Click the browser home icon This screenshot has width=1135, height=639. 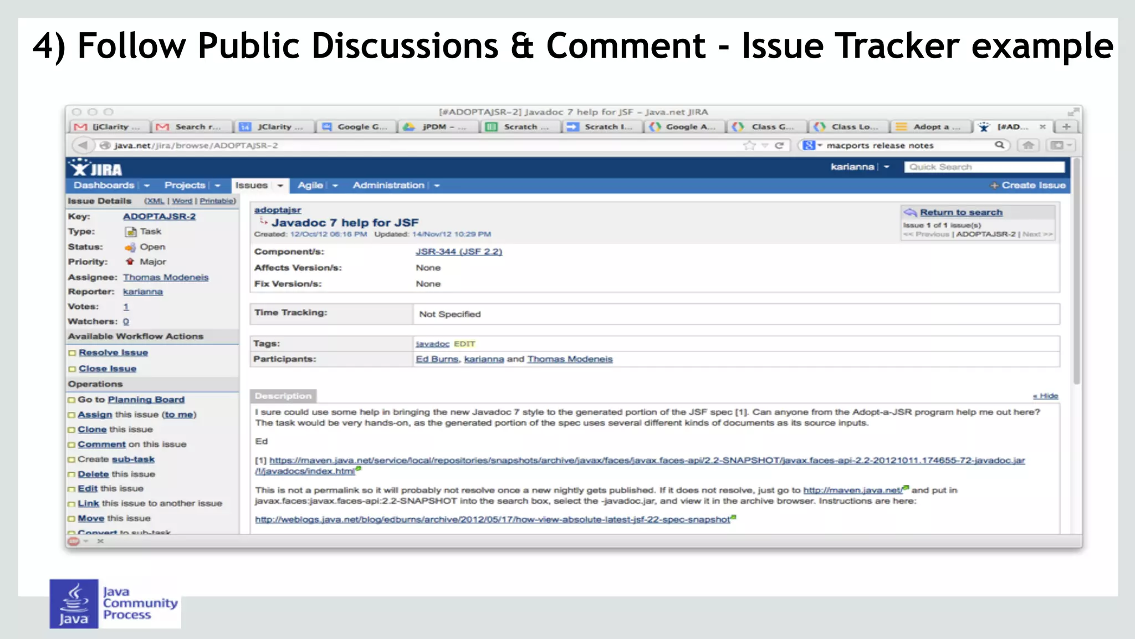1029,145
